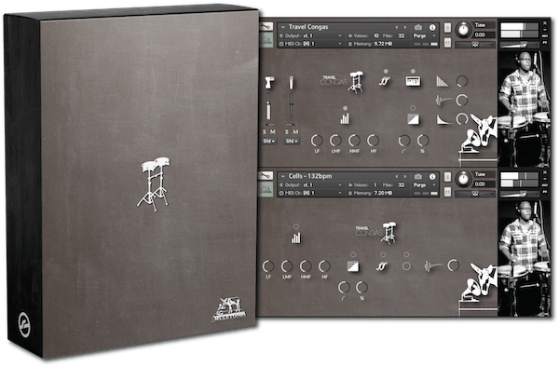Open info icon on Cells - 132bpm instrument
The height and width of the screenshot is (367, 559).
432,176
